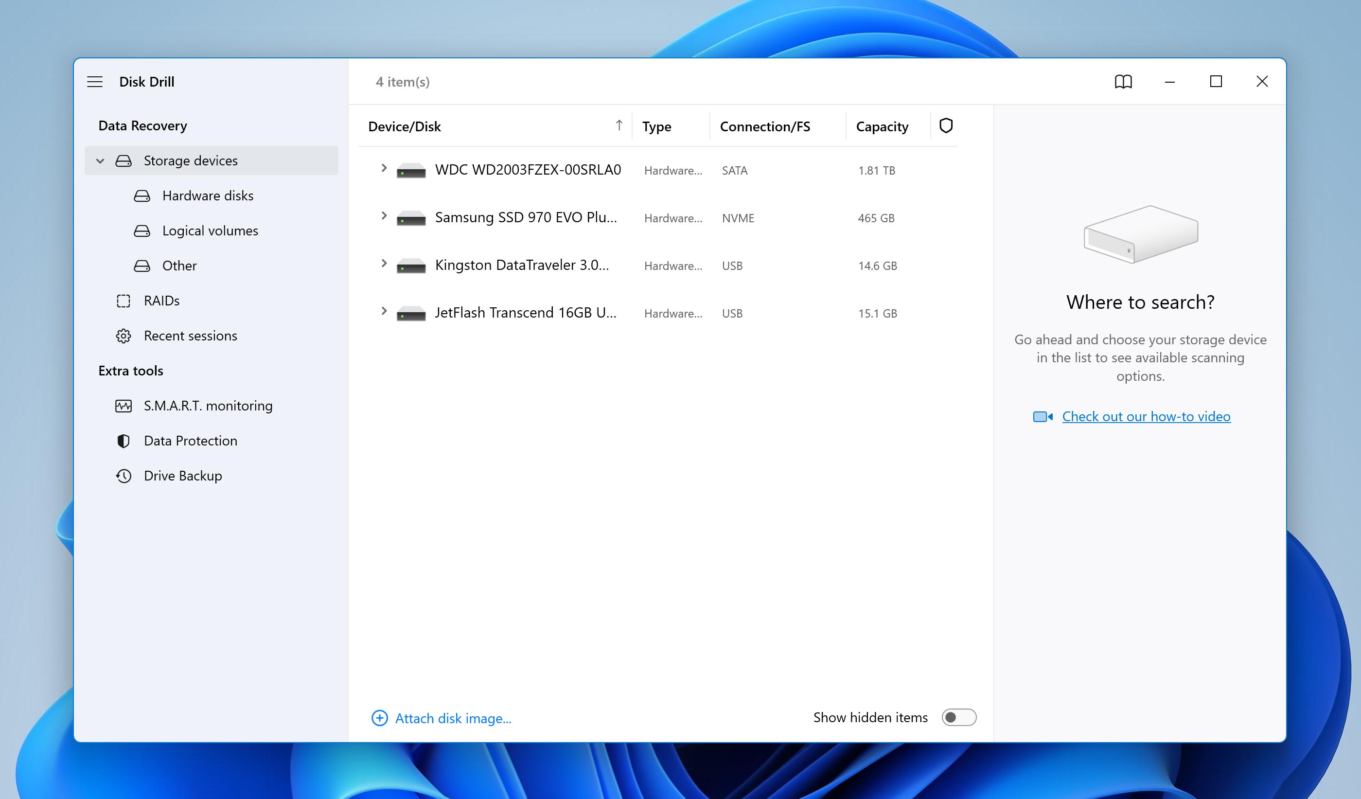Click the Recent sessions clock icon

tap(123, 336)
